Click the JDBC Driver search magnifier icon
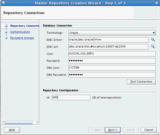The height and width of the screenshot is (135, 160). (x=153, y=39)
